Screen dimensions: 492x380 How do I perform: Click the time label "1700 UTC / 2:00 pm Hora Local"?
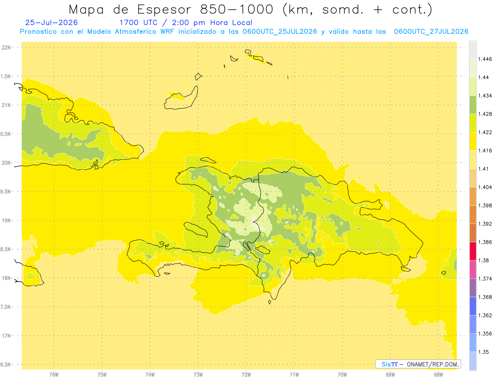click(x=186, y=23)
